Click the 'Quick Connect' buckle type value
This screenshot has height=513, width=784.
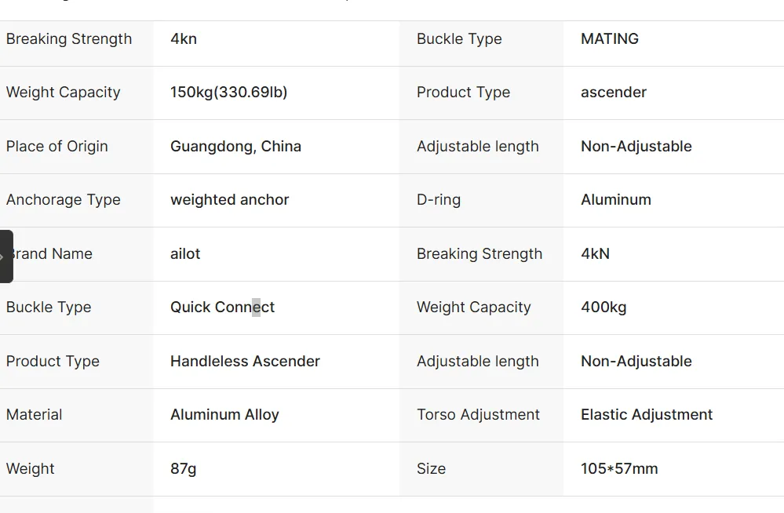(223, 307)
